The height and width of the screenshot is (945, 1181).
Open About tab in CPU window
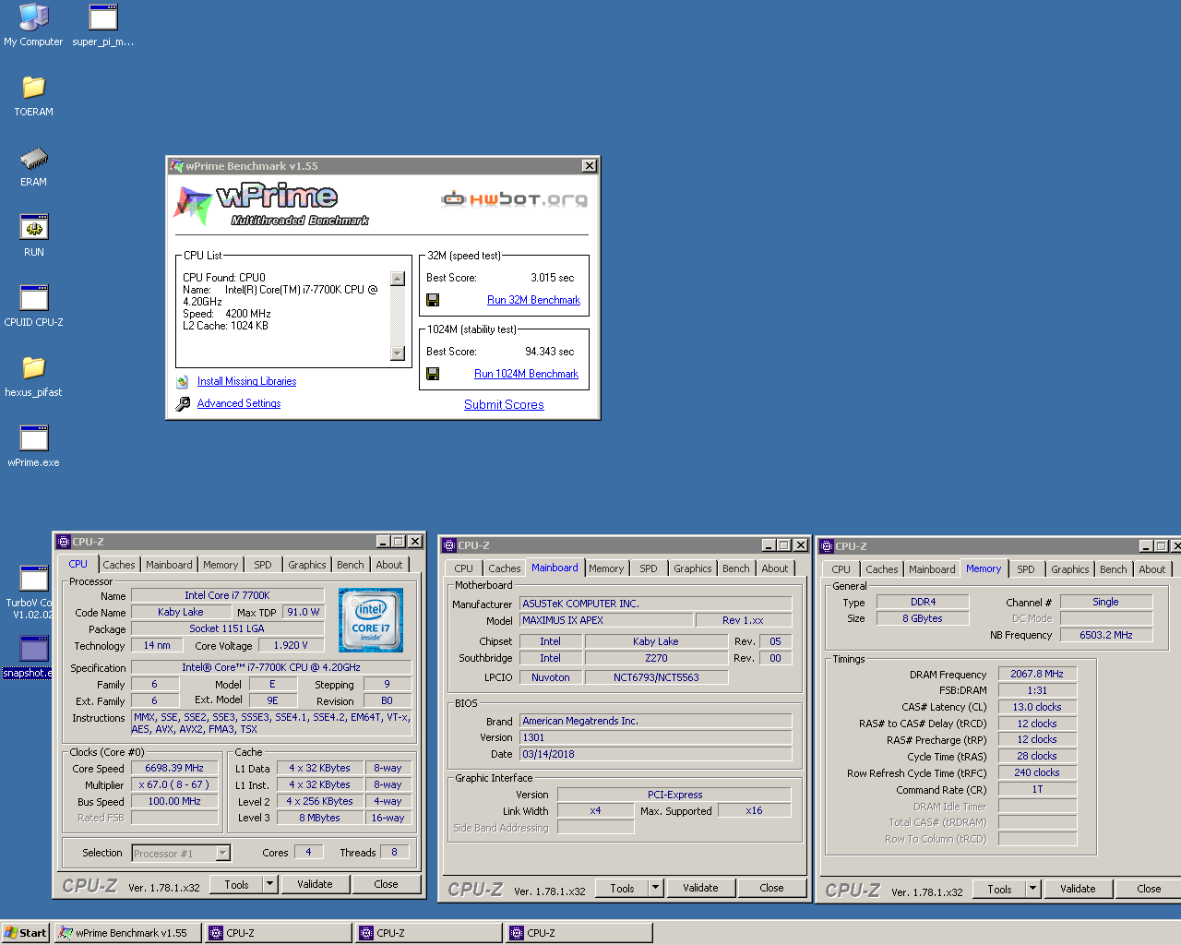pos(388,565)
